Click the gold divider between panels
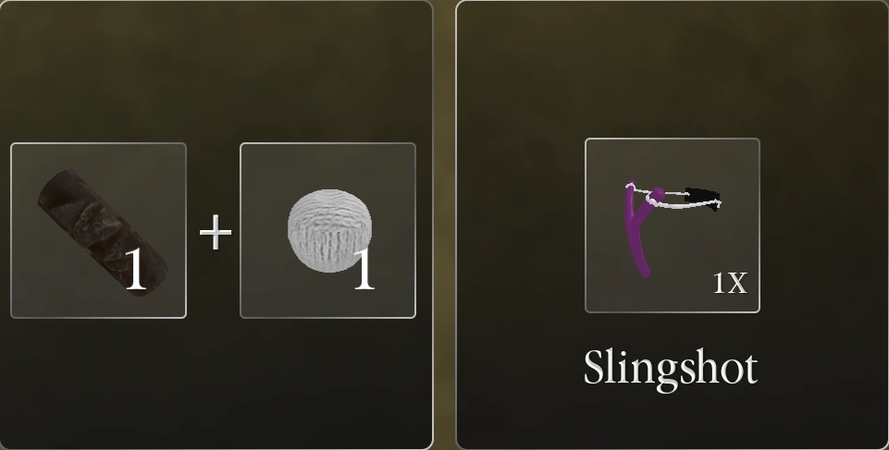 444,225
